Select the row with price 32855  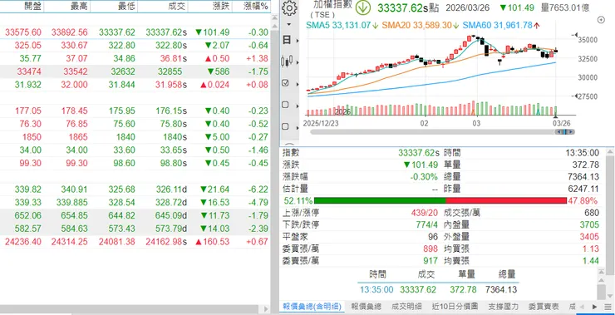click(135, 71)
